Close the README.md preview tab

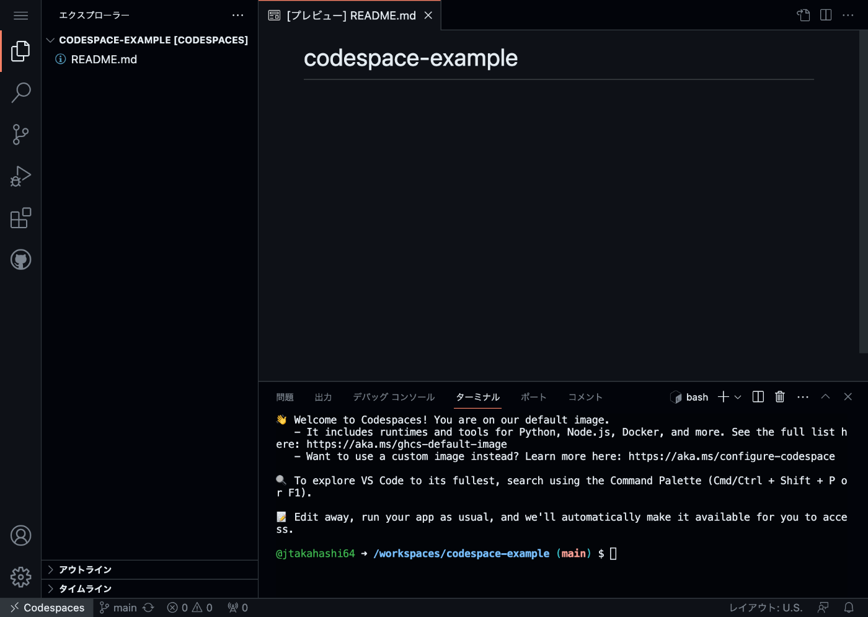tap(428, 16)
